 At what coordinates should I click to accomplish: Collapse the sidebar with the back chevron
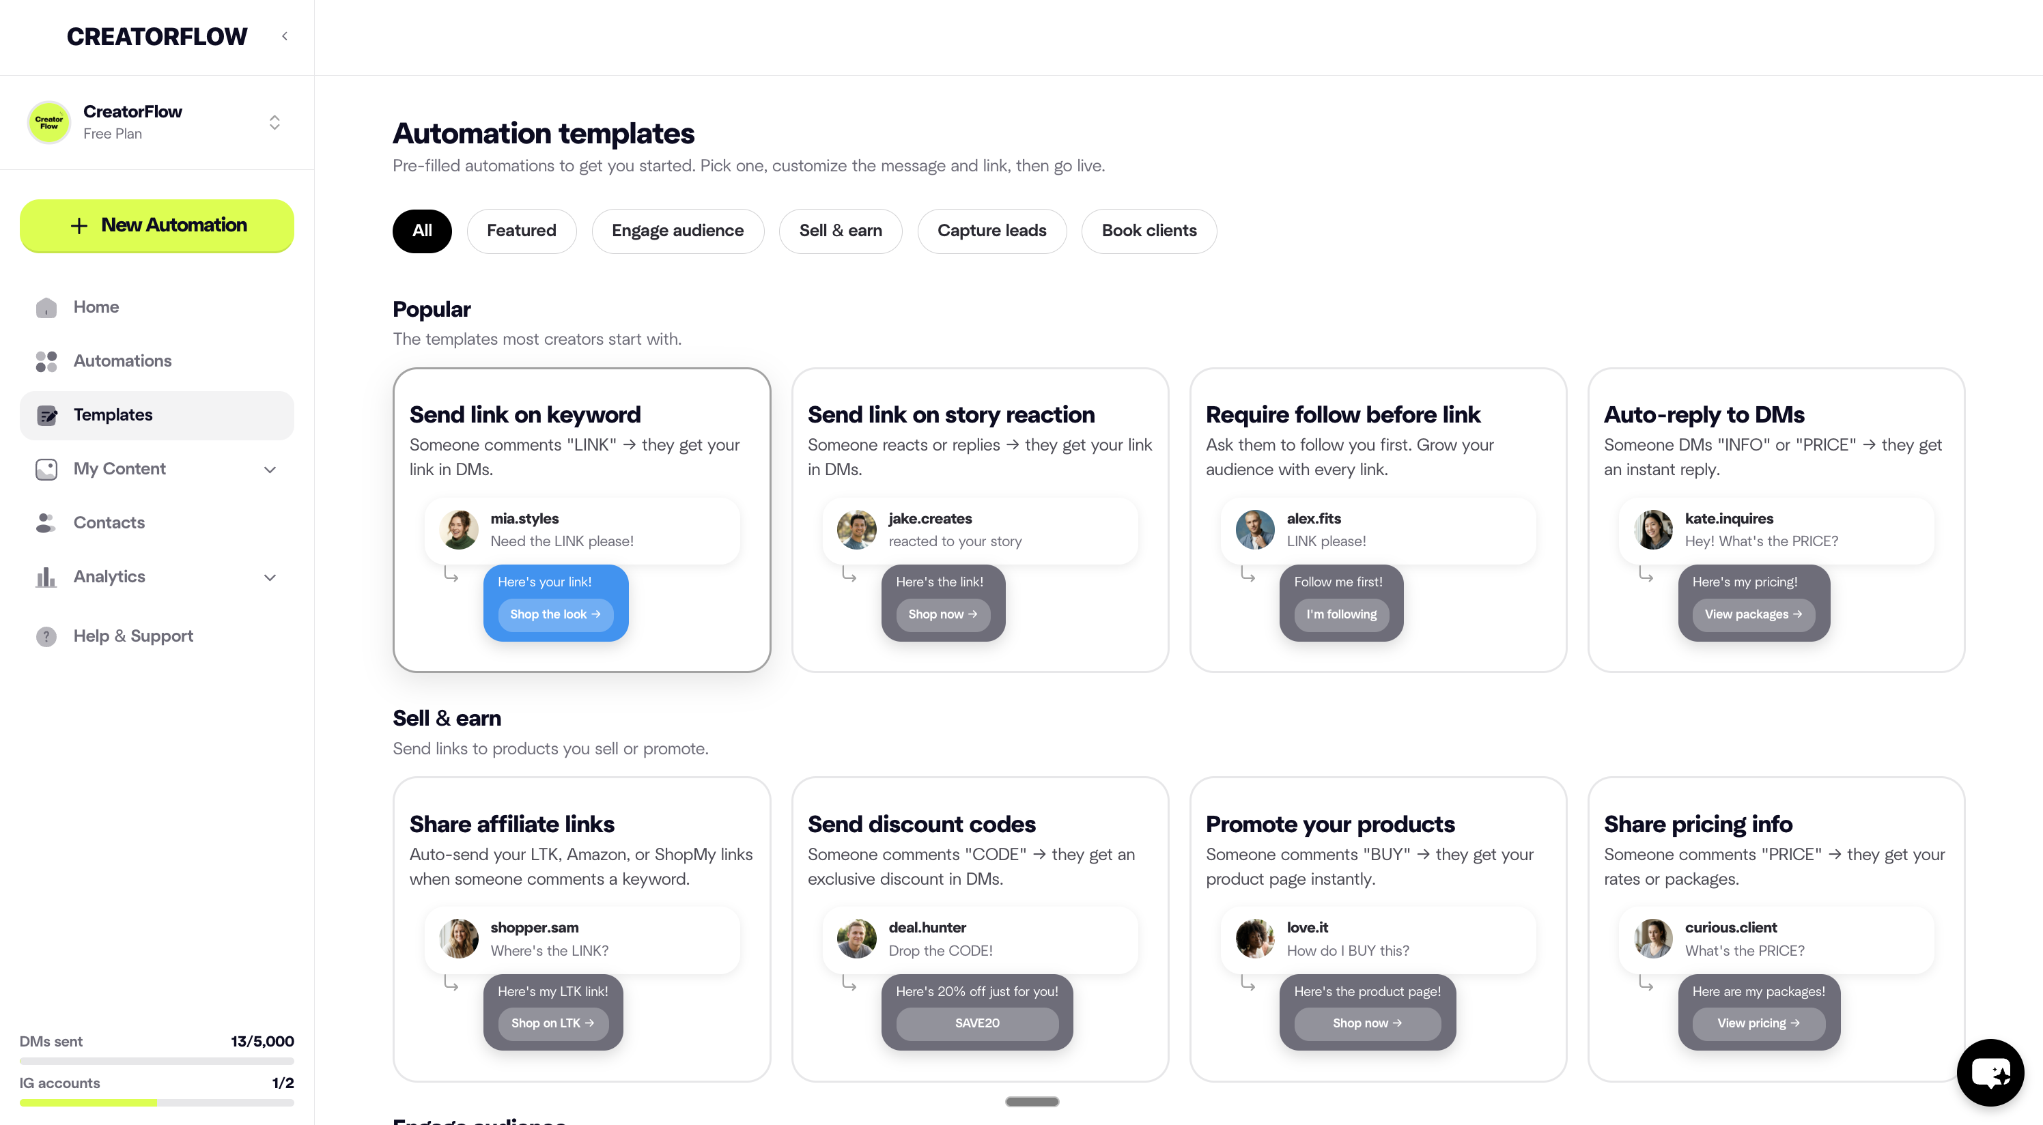point(284,35)
